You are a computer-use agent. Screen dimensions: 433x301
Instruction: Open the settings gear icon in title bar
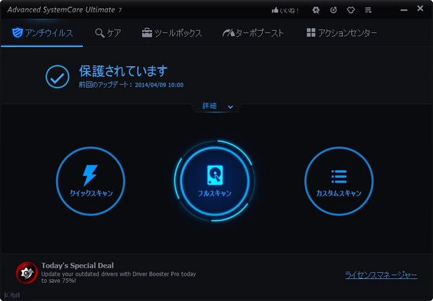pyautogui.click(x=316, y=10)
